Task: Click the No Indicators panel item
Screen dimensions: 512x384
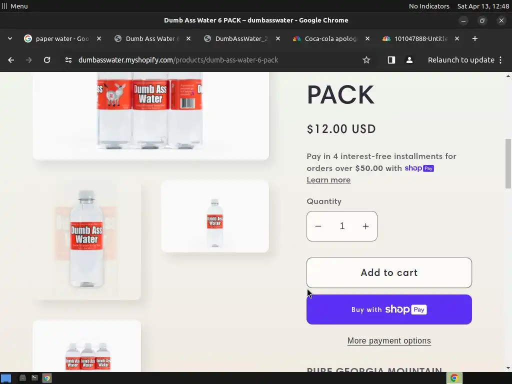Action: (x=429, y=6)
